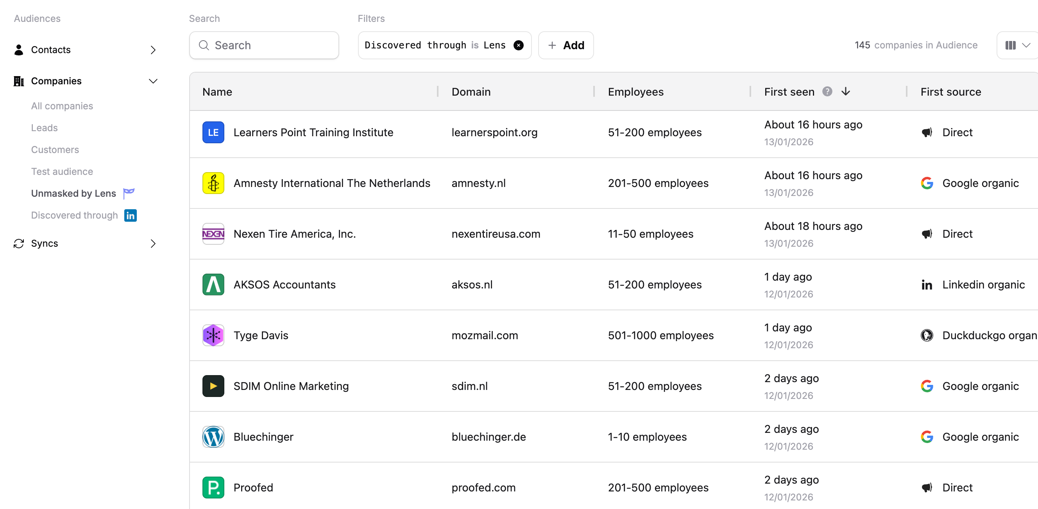Select Unmasked by Lens audience
The image size is (1038, 509).
tap(73, 194)
